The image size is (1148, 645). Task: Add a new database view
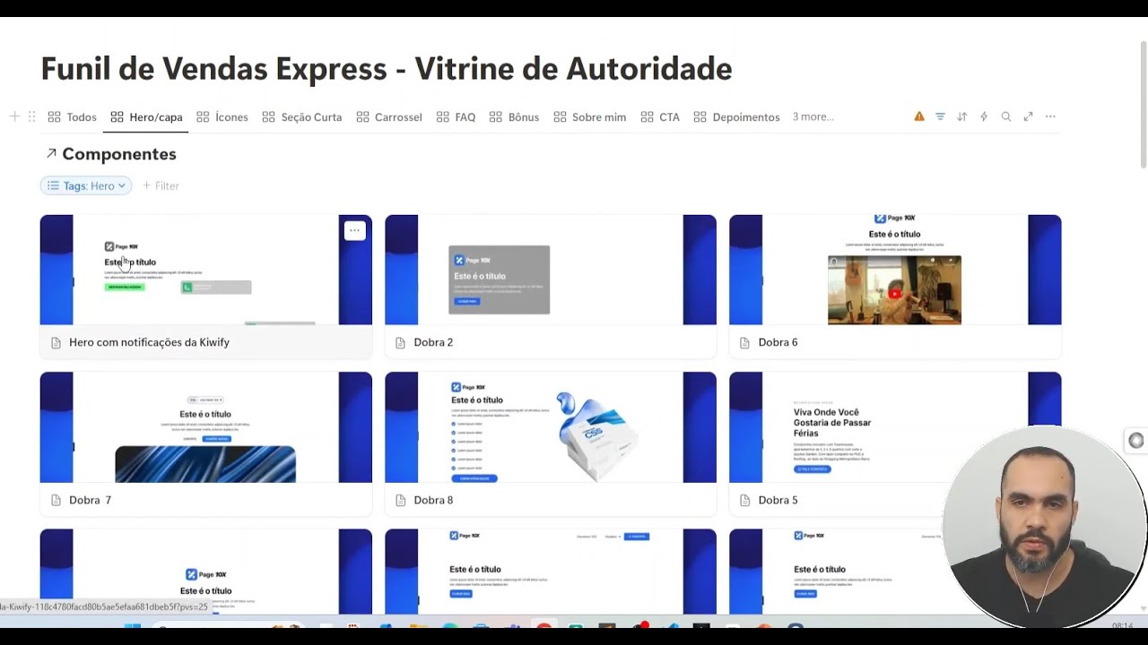[14, 116]
